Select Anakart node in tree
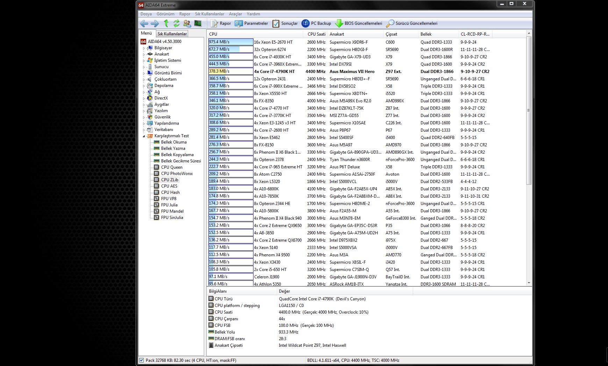608x366 pixels. [x=162, y=54]
